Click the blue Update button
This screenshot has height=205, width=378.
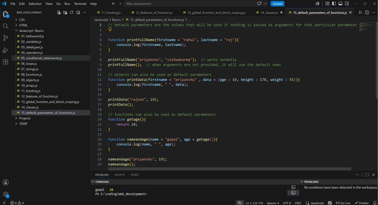(278, 4)
